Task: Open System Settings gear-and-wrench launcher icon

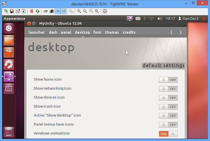Action: click(x=9, y=64)
